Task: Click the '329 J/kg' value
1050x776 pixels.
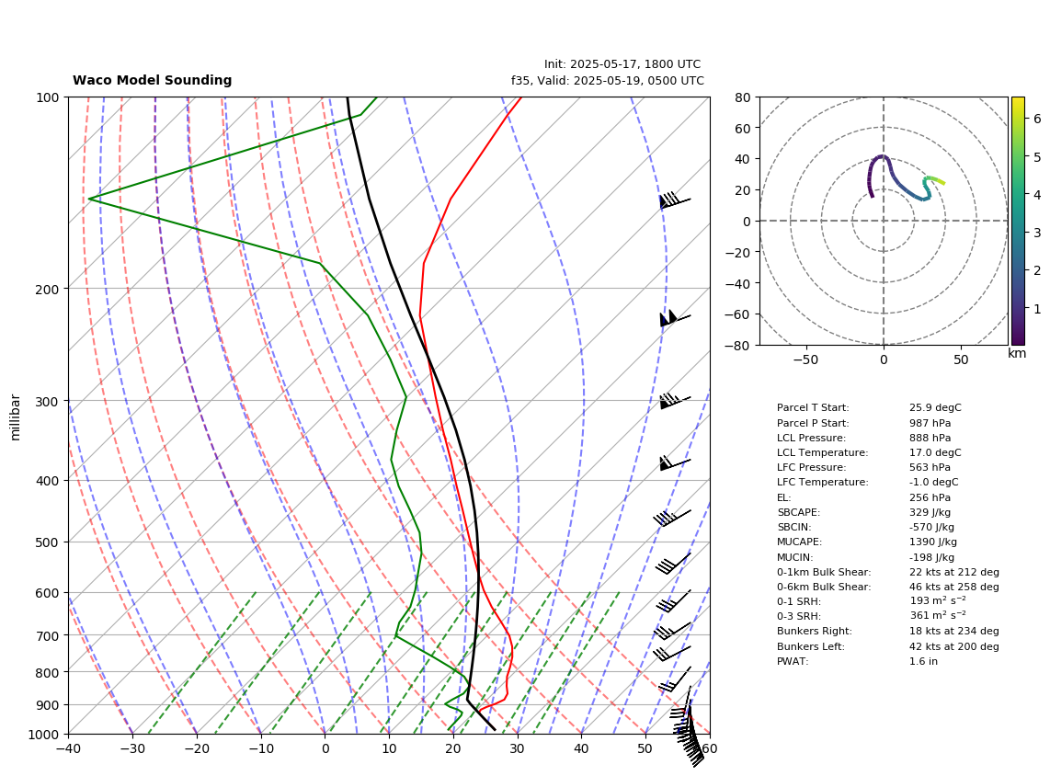Action: coord(930,512)
